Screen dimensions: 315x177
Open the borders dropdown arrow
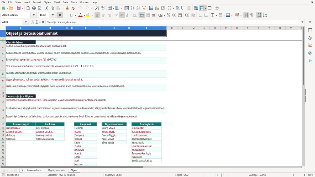pos(217,15)
